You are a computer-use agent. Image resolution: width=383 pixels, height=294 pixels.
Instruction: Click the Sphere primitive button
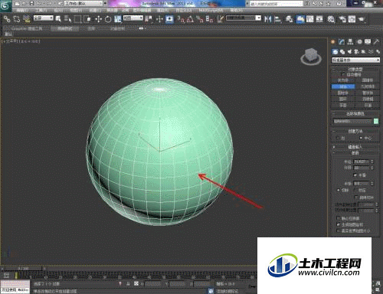pyautogui.click(x=343, y=87)
